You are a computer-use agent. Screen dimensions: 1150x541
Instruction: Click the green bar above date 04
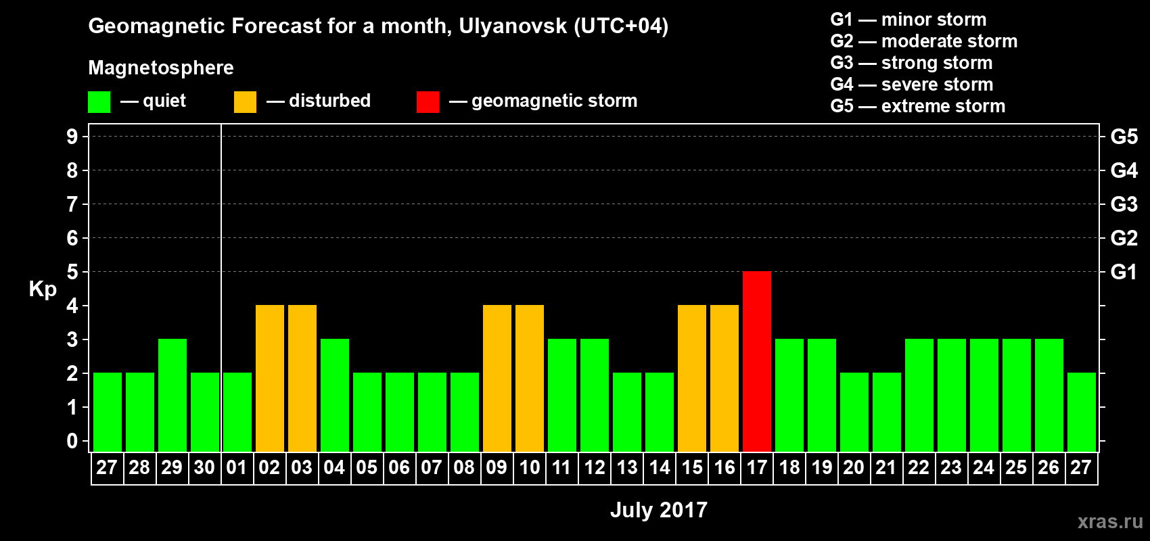coord(335,395)
